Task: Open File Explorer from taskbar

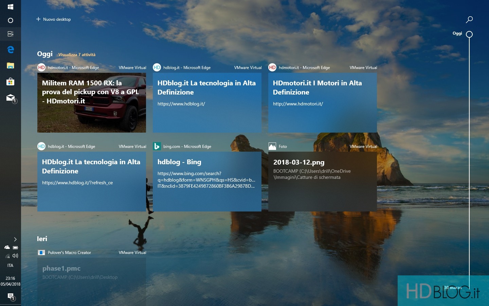Action: 10,66
